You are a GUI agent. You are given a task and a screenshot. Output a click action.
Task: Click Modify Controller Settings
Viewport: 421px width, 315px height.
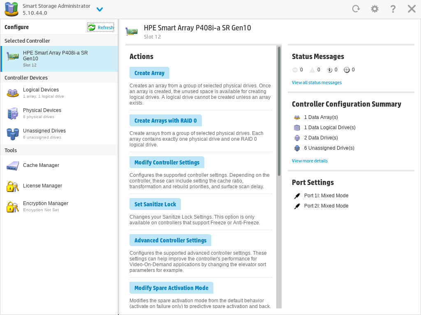pos(167,162)
